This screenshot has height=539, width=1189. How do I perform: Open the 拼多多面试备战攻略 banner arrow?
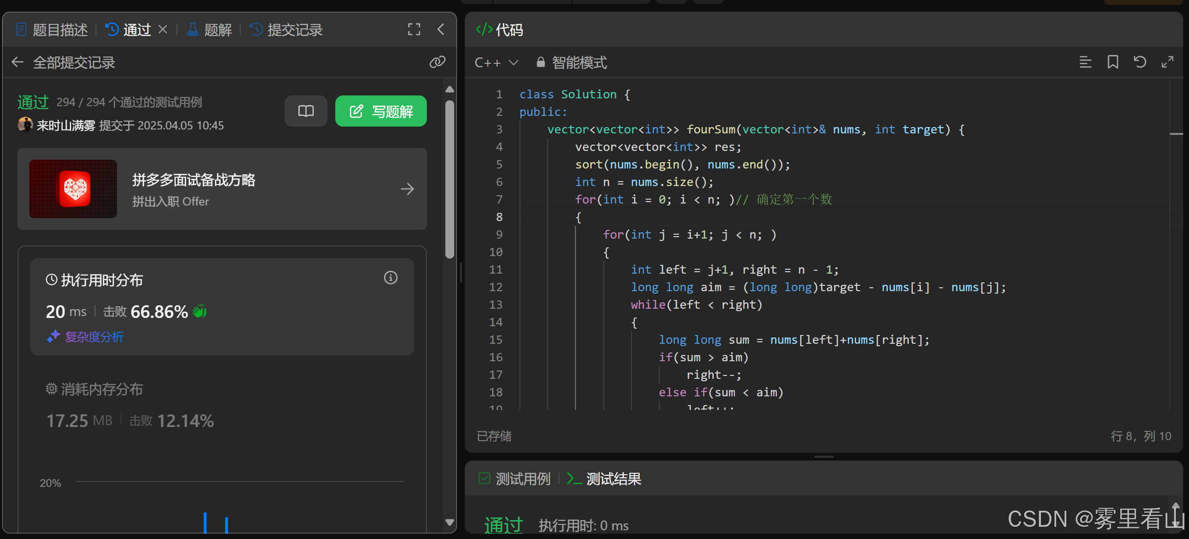click(407, 189)
